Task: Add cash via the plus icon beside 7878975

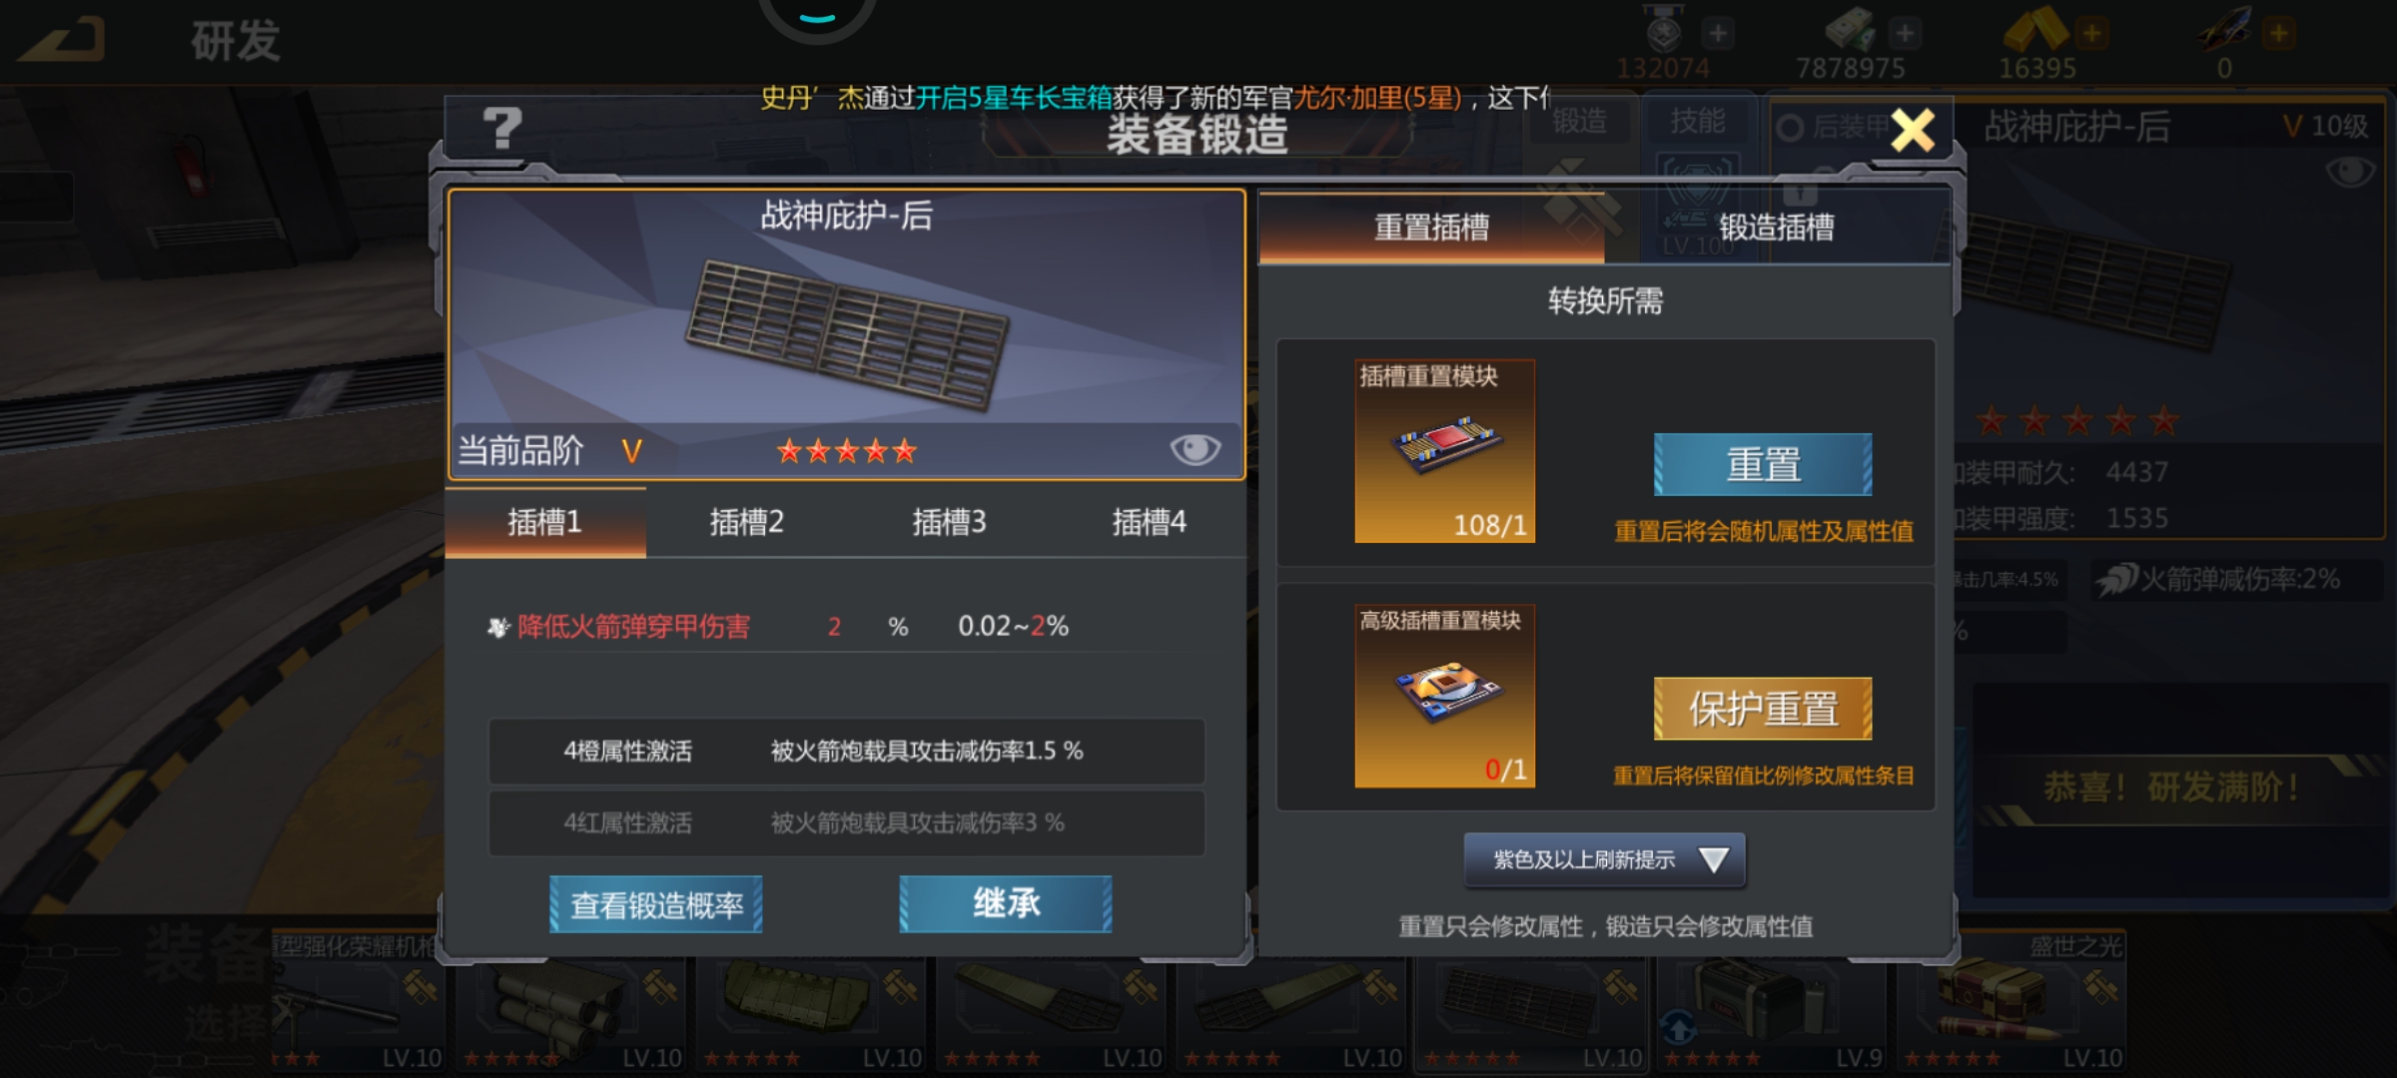Action: 1905,33
